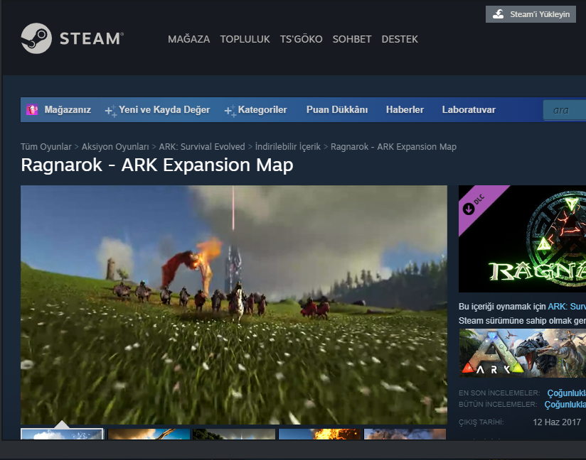Select the third media thumbnail
This screenshot has height=460, width=586.
[234, 434]
